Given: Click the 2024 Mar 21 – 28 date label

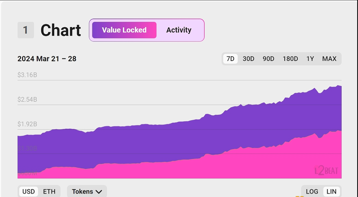Looking at the screenshot, I should [x=47, y=59].
